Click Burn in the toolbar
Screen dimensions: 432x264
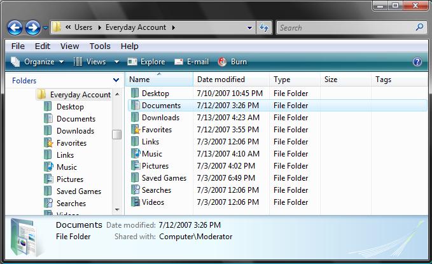pyautogui.click(x=232, y=62)
